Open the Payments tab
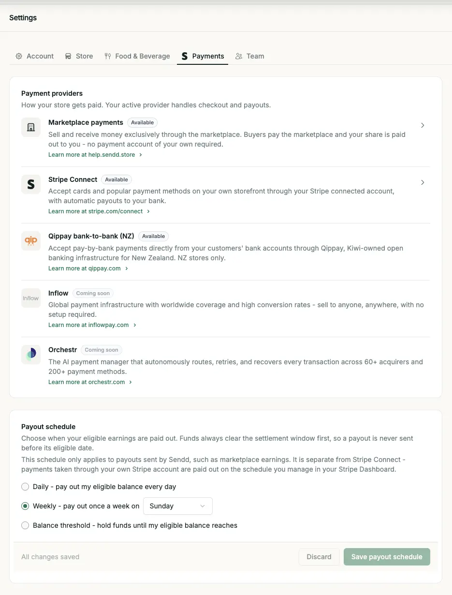This screenshot has height=595, width=452. (203, 56)
